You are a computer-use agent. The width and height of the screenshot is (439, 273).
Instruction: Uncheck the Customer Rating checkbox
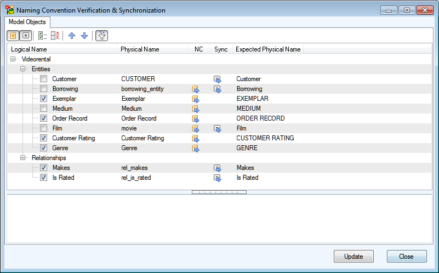(43, 138)
